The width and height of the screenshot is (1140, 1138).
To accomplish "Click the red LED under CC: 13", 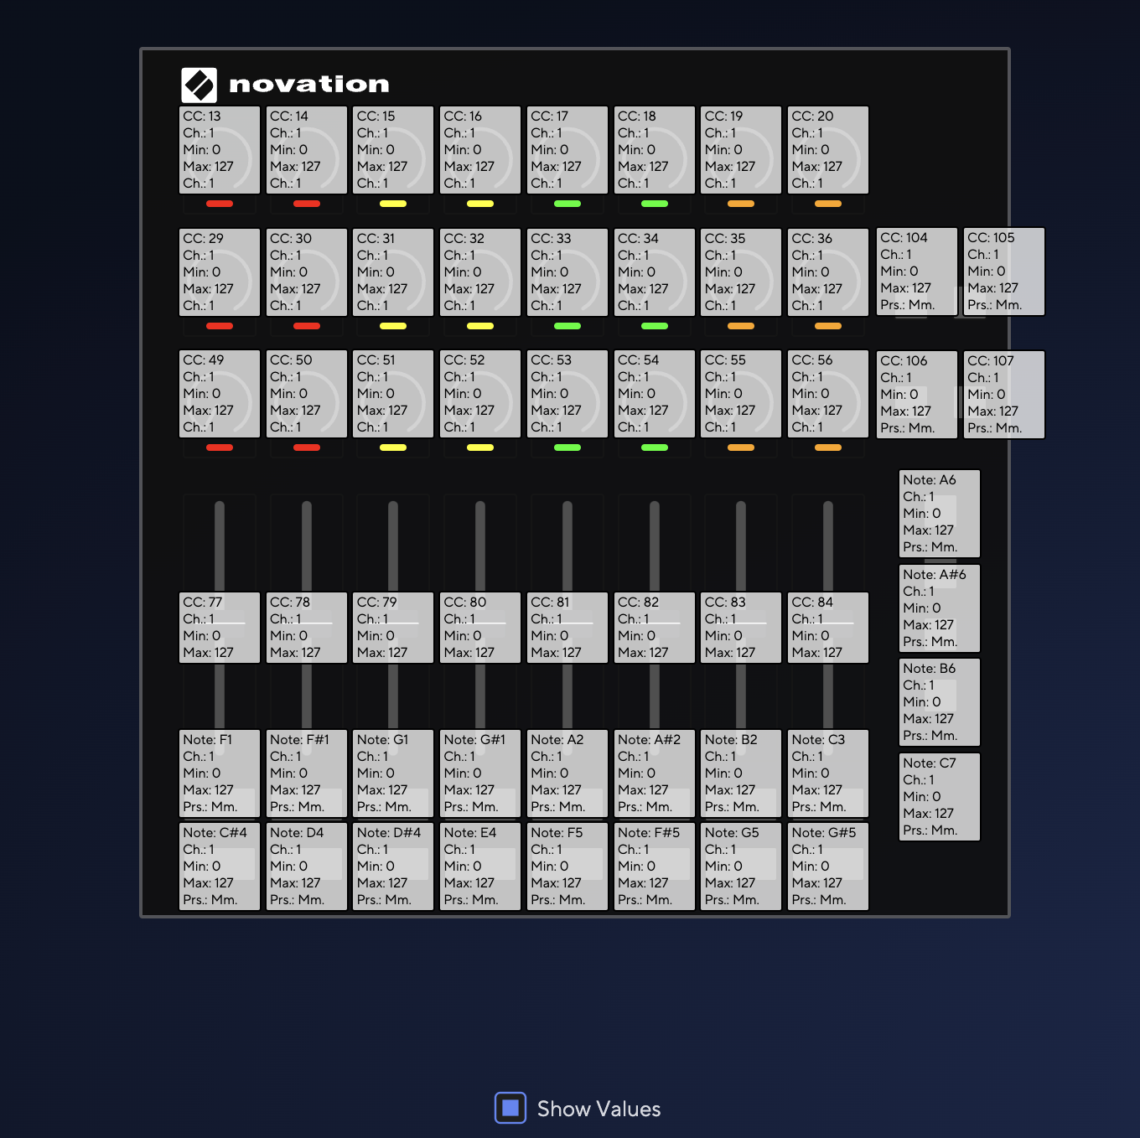I will (x=220, y=204).
